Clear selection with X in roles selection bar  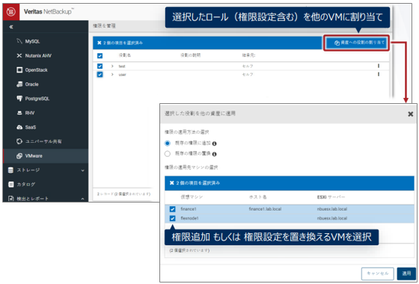(x=99, y=43)
